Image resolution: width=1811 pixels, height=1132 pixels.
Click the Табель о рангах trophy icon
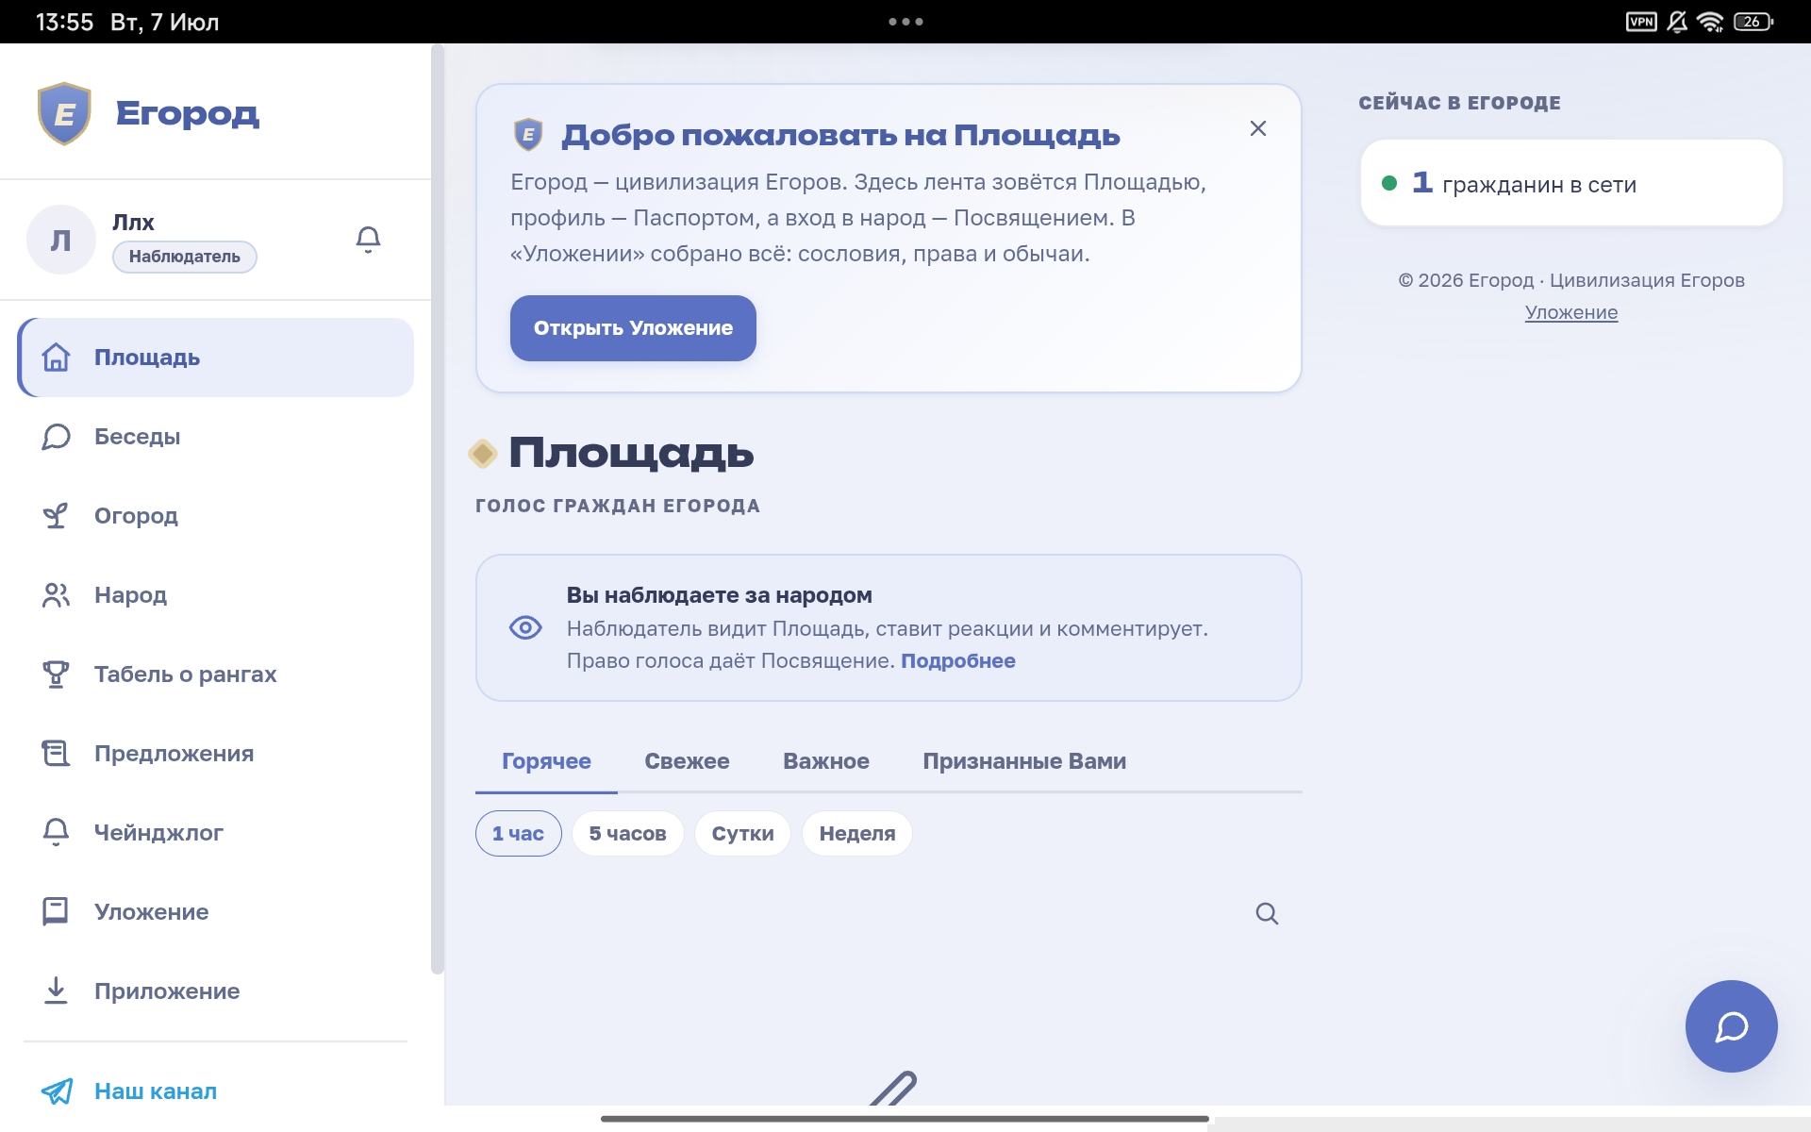(x=56, y=674)
